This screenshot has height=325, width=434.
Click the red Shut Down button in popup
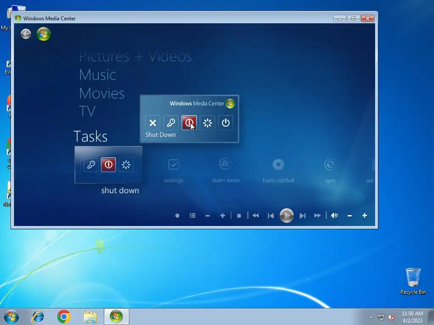(189, 123)
